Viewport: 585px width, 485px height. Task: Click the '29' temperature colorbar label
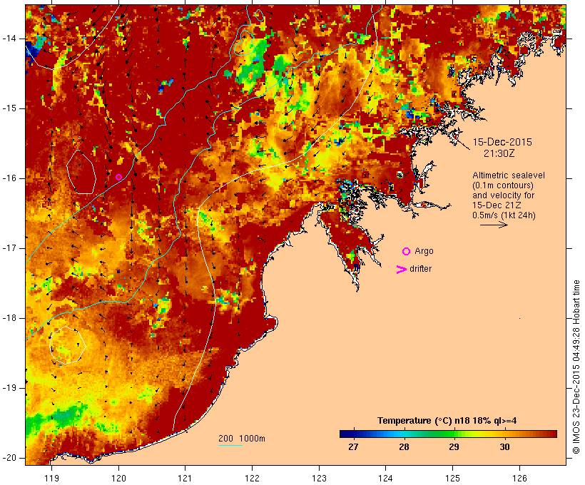(454, 446)
